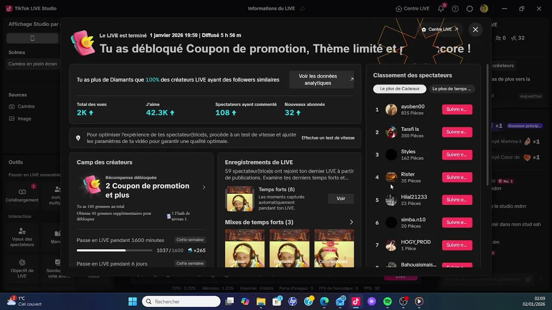Open the notifications bell
552x310 pixels.
point(441,9)
